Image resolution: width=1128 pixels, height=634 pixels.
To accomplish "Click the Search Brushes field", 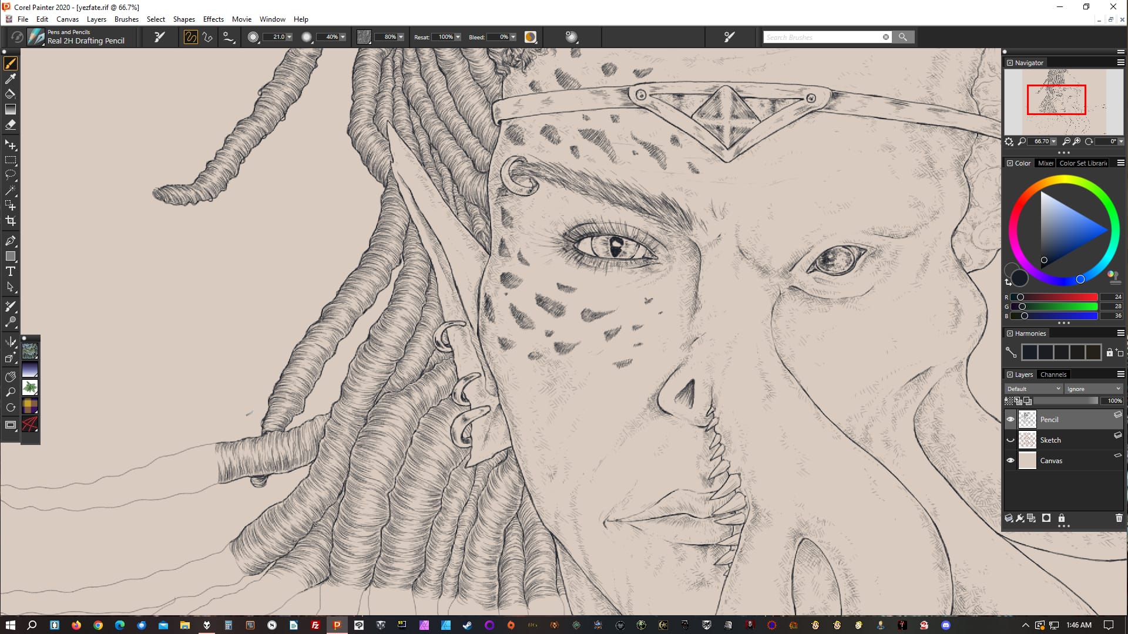I will 822,37.
